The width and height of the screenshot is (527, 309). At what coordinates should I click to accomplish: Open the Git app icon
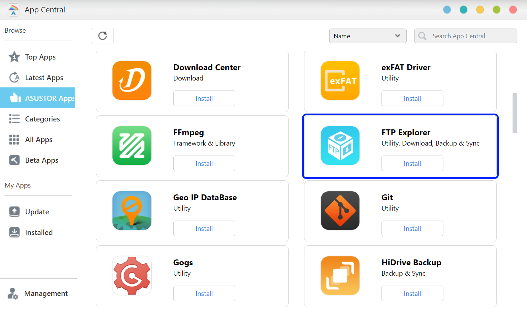340,211
